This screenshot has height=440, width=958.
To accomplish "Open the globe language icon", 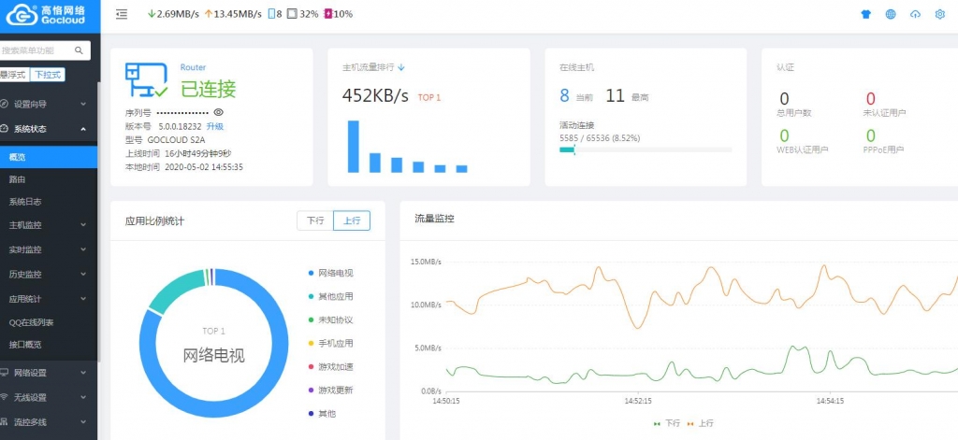I will tap(890, 15).
